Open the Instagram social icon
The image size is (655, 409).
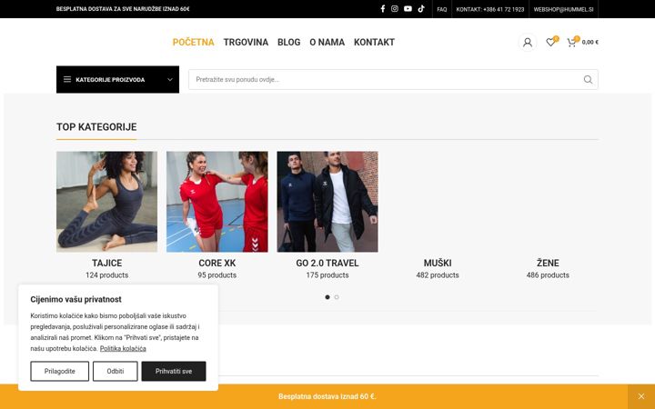point(395,9)
